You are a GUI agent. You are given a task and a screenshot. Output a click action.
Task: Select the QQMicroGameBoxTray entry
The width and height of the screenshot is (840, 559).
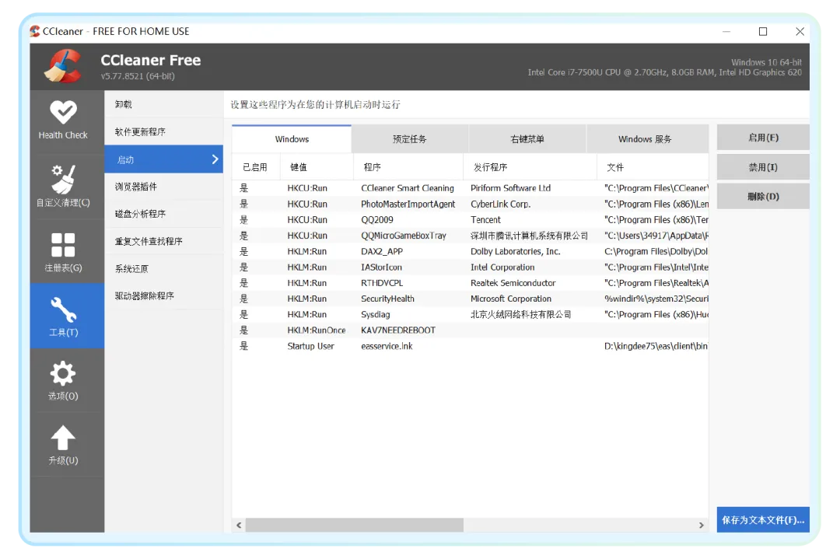coord(471,236)
